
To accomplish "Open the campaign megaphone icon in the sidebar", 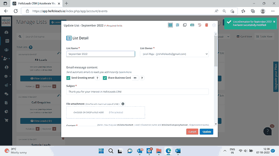I will pyautogui.click(x=6, y=85).
